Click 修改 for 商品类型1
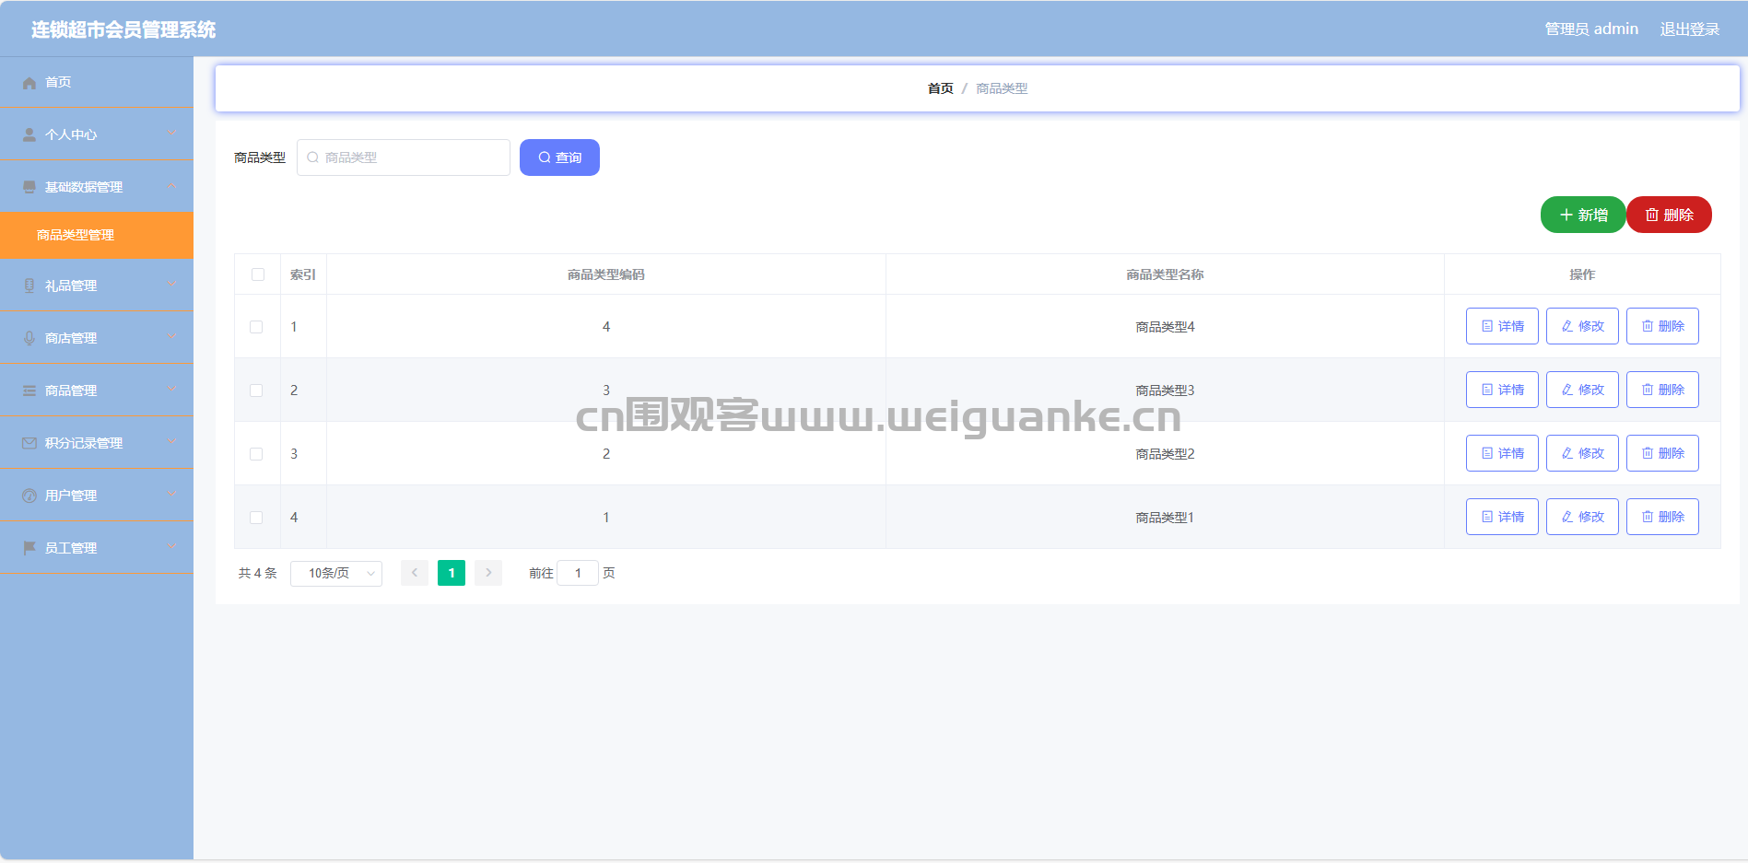 [1582, 517]
